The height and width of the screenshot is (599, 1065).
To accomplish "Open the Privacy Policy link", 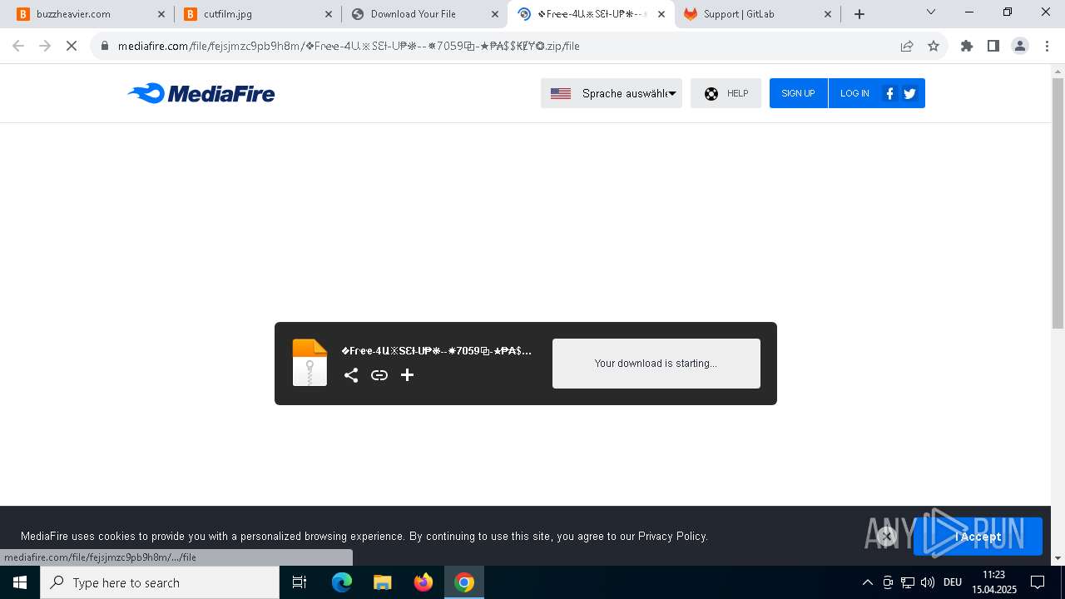I will 672,537.
